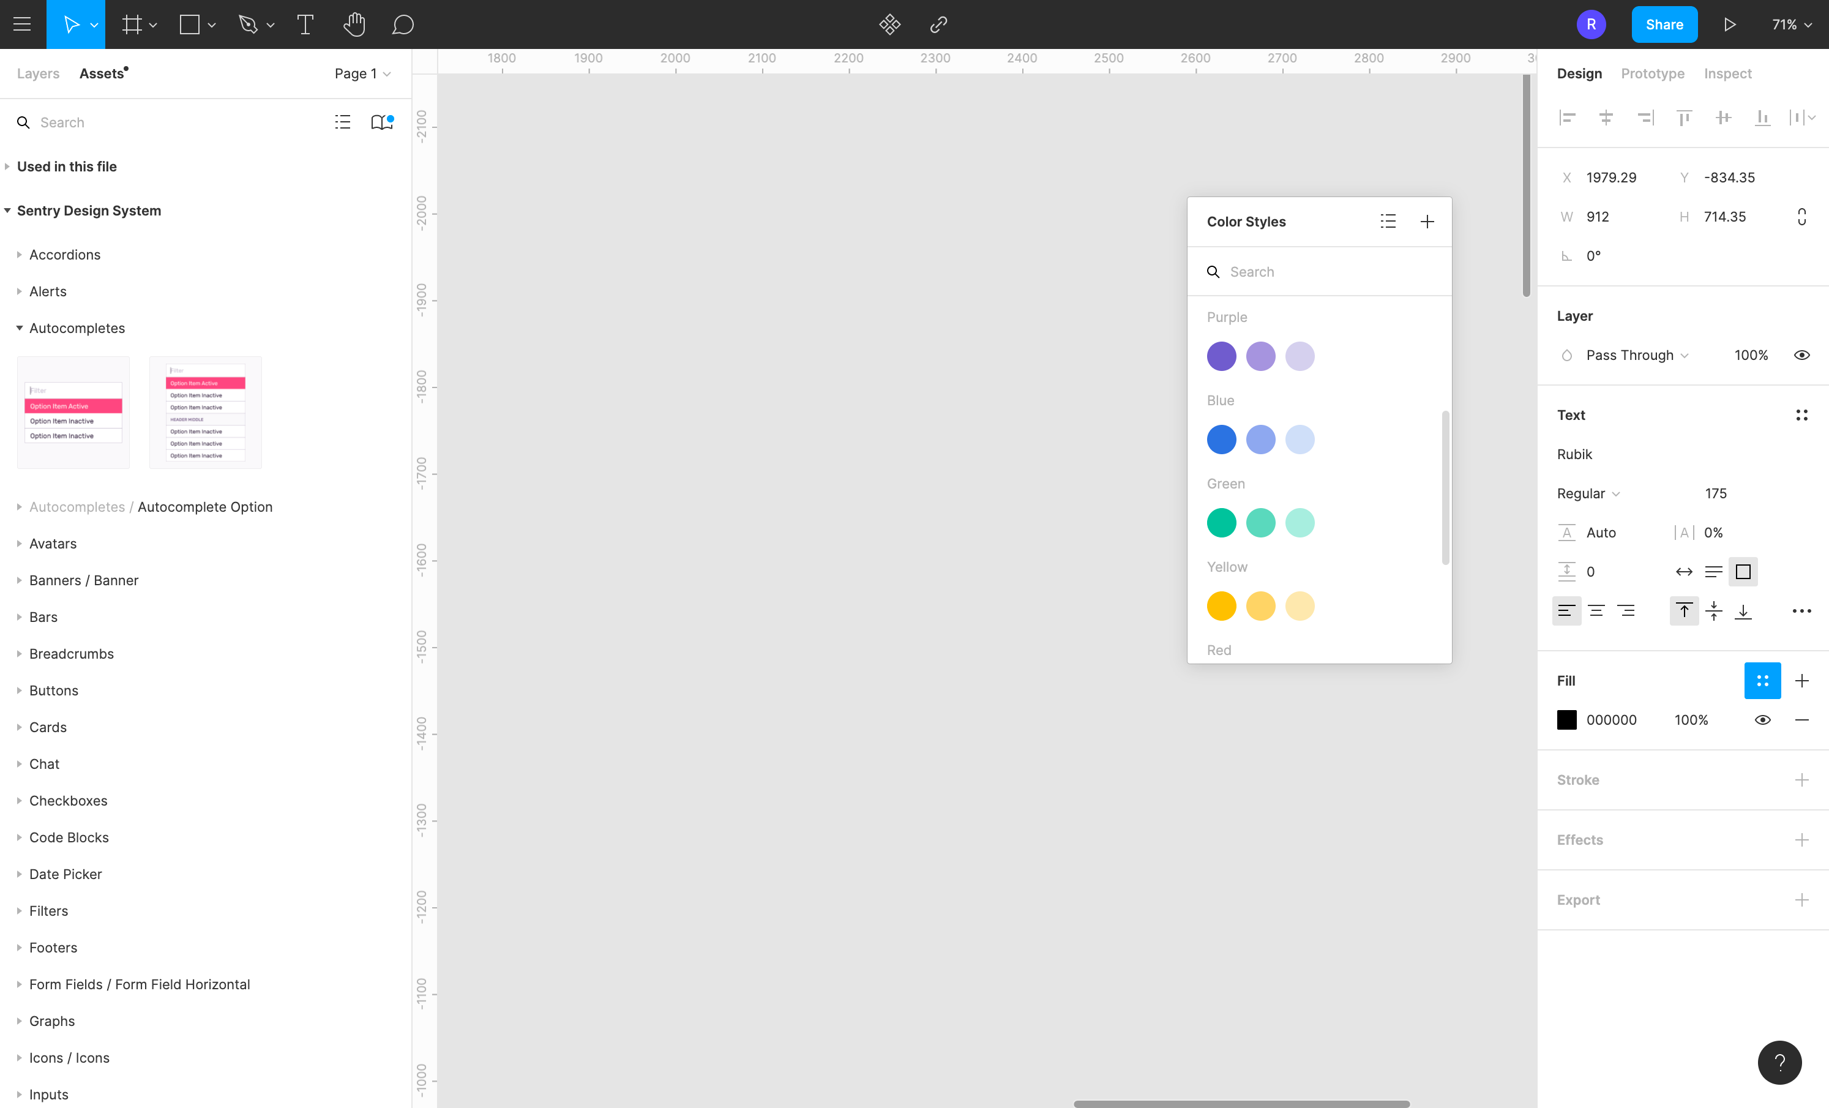Activate the Comment tool
This screenshot has height=1108, width=1829.
click(402, 24)
